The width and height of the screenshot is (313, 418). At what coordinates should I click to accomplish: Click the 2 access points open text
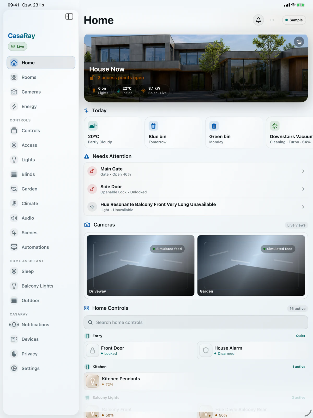click(121, 78)
